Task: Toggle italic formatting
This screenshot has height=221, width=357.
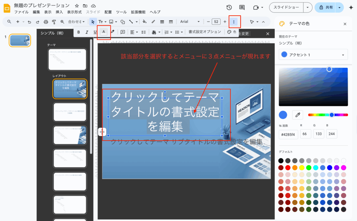Action: (x=87, y=32)
